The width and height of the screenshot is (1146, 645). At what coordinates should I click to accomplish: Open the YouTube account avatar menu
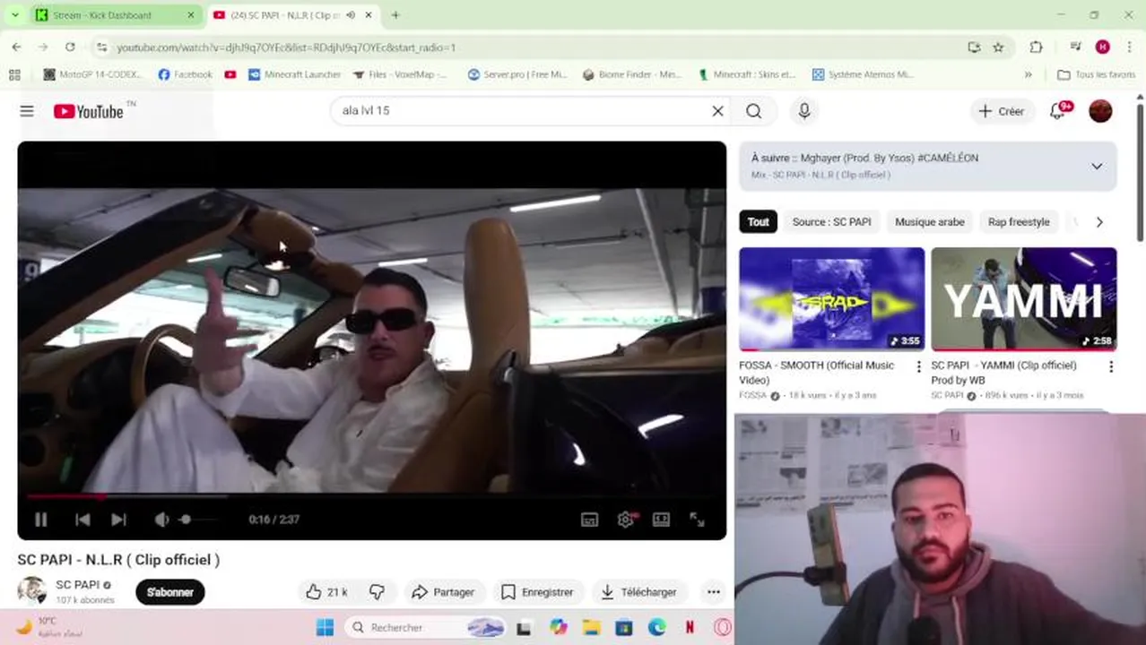(1100, 111)
